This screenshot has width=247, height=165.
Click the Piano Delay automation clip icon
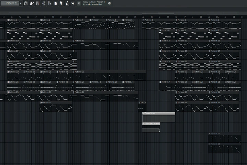pos(143,113)
